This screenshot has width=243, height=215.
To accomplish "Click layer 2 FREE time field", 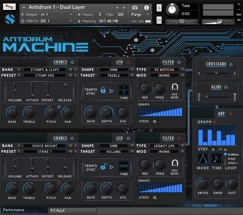I will (124, 166).
